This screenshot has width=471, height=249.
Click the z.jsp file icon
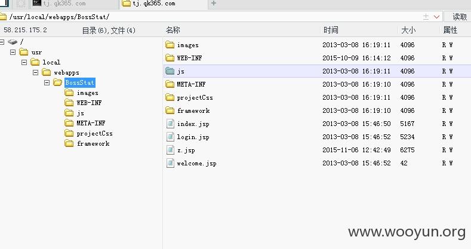pyautogui.click(x=170, y=150)
